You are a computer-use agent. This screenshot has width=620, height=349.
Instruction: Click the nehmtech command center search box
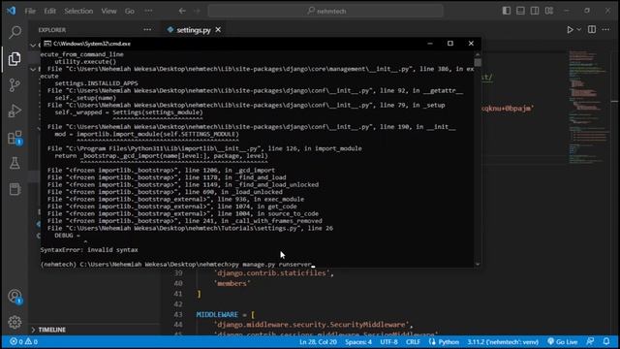click(x=325, y=11)
